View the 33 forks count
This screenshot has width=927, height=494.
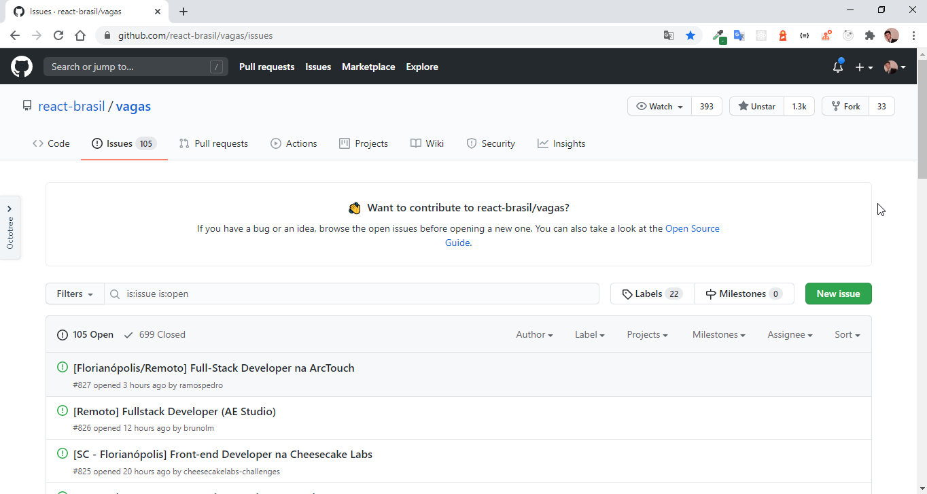tap(881, 106)
